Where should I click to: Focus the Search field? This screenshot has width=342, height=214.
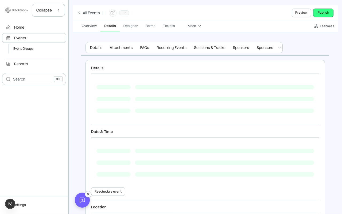(34, 79)
